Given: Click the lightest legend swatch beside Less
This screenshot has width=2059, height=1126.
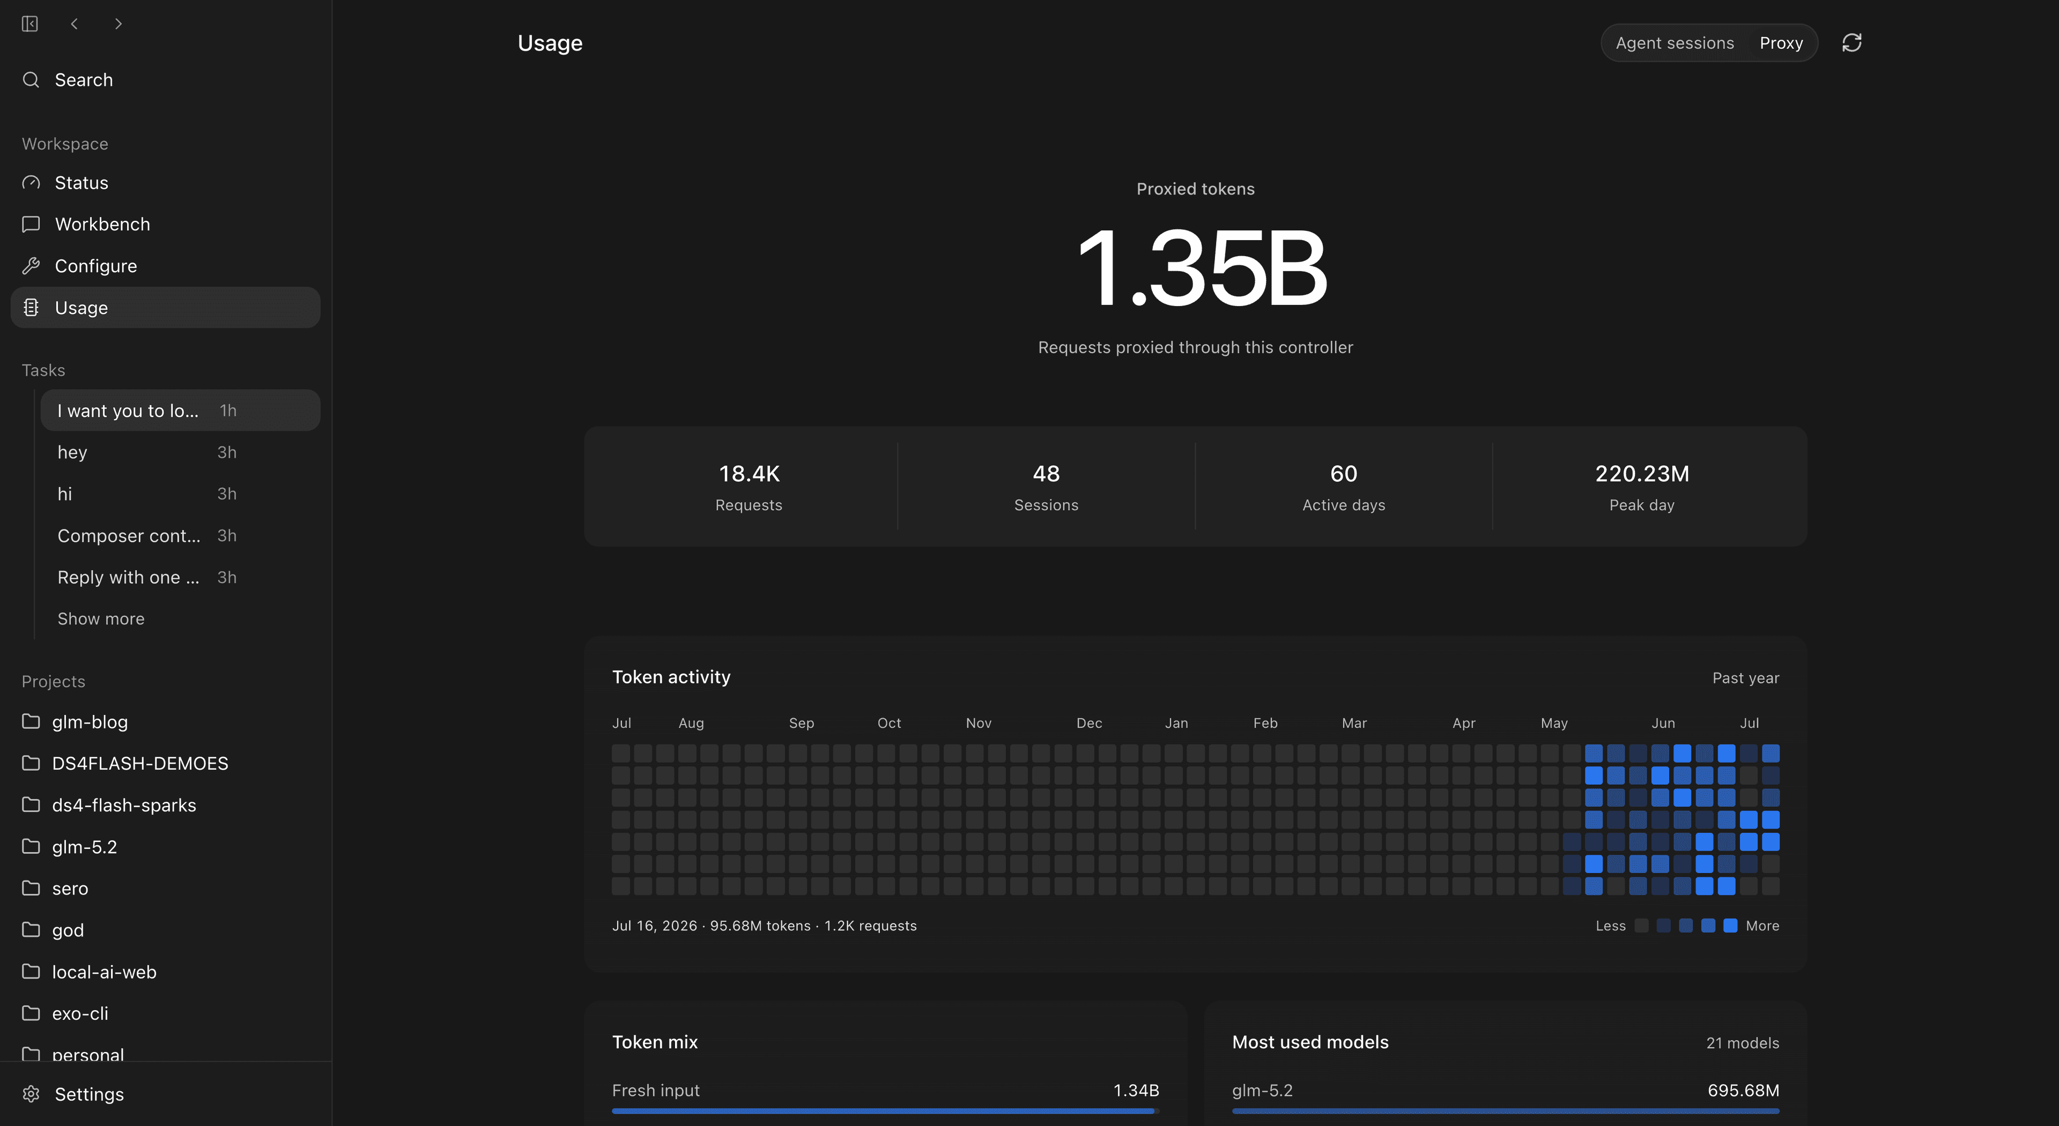Looking at the screenshot, I should pyautogui.click(x=1641, y=926).
